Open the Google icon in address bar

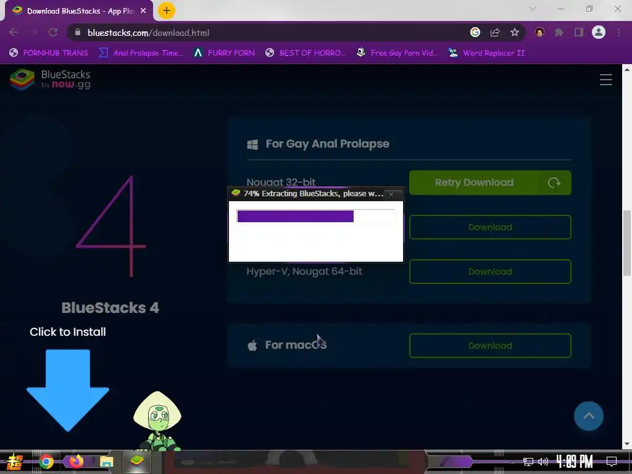475,32
